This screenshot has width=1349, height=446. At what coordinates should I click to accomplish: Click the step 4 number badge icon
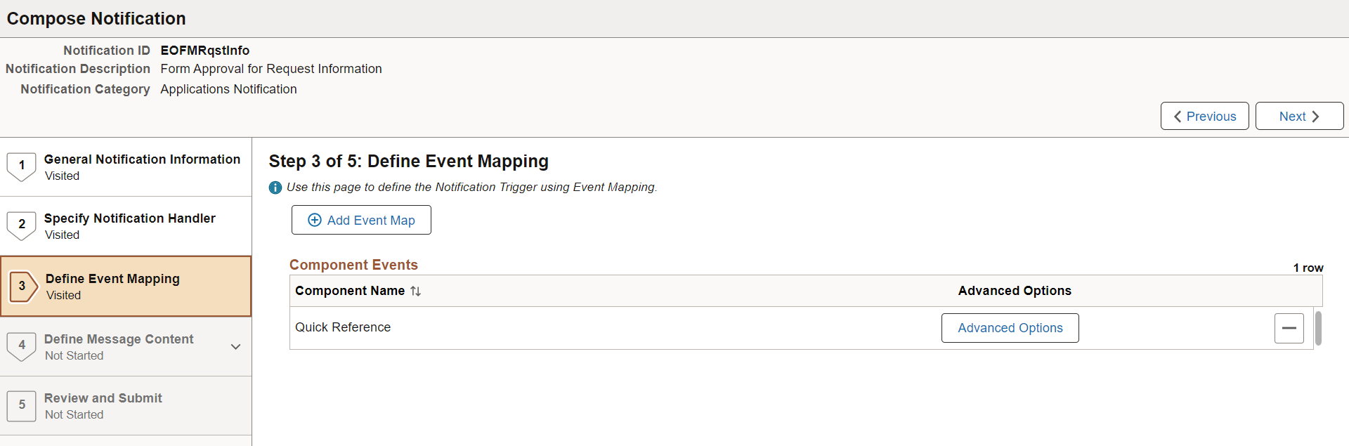[21, 346]
